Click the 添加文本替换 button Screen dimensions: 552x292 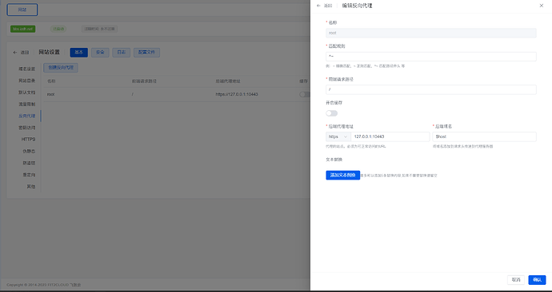(x=343, y=176)
